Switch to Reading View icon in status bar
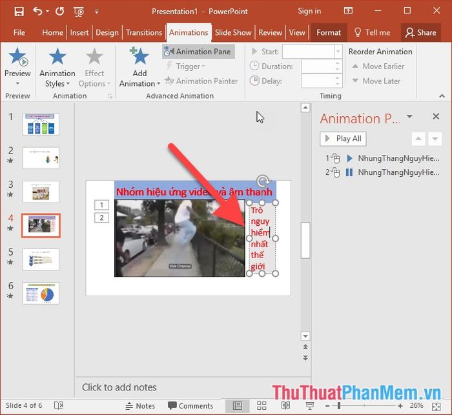Viewport: 452px width, 415px height. (x=285, y=406)
